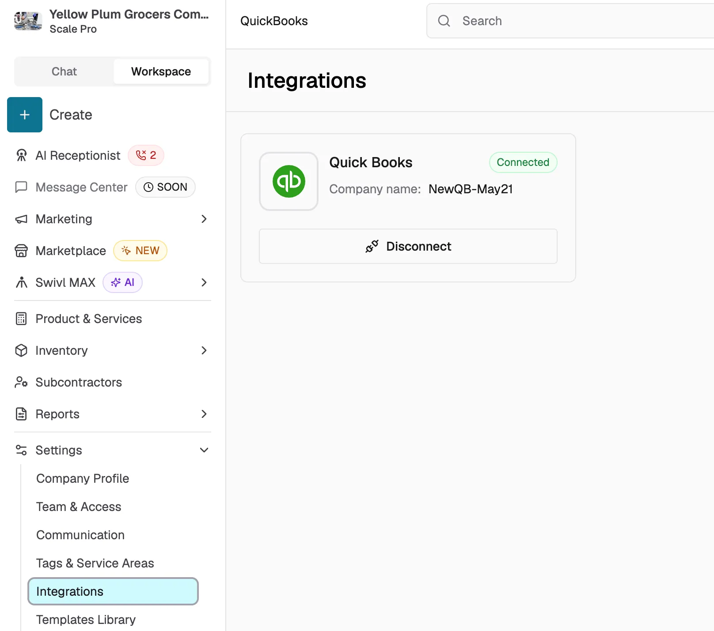Click the Reports document icon
Screen dimensions: 714x631
point(21,414)
